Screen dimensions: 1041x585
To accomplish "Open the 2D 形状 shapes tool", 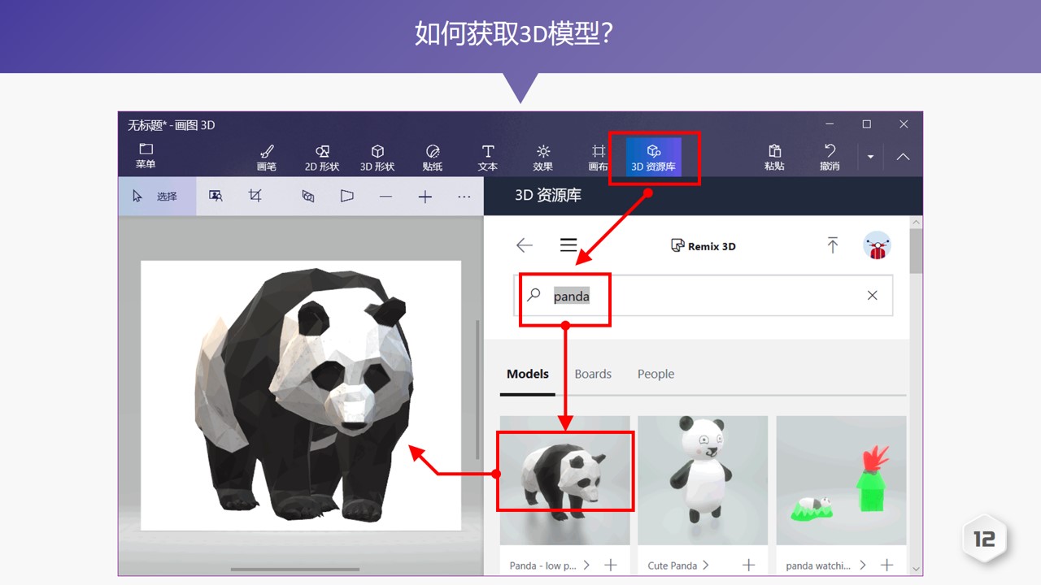I will 322,158.
